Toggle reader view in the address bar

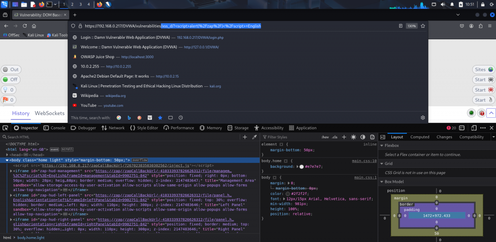click(401, 26)
